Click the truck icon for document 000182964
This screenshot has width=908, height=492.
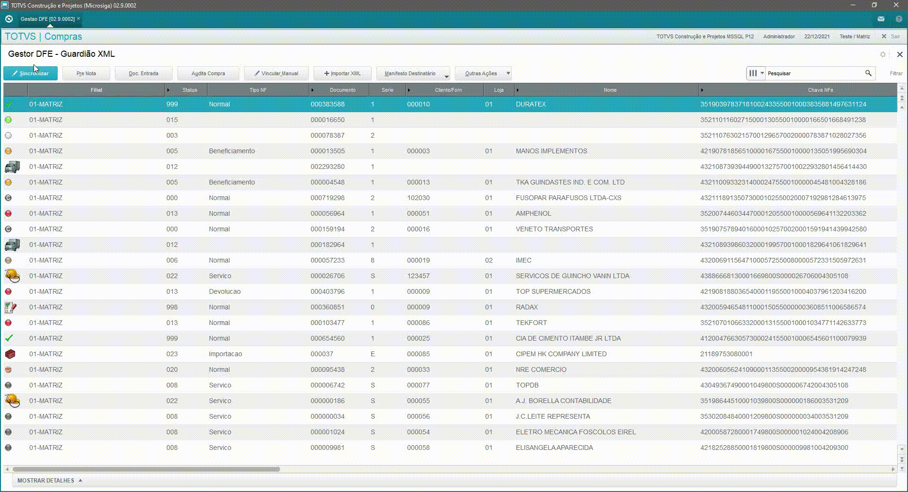pyautogui.click(x=12, y=245)
